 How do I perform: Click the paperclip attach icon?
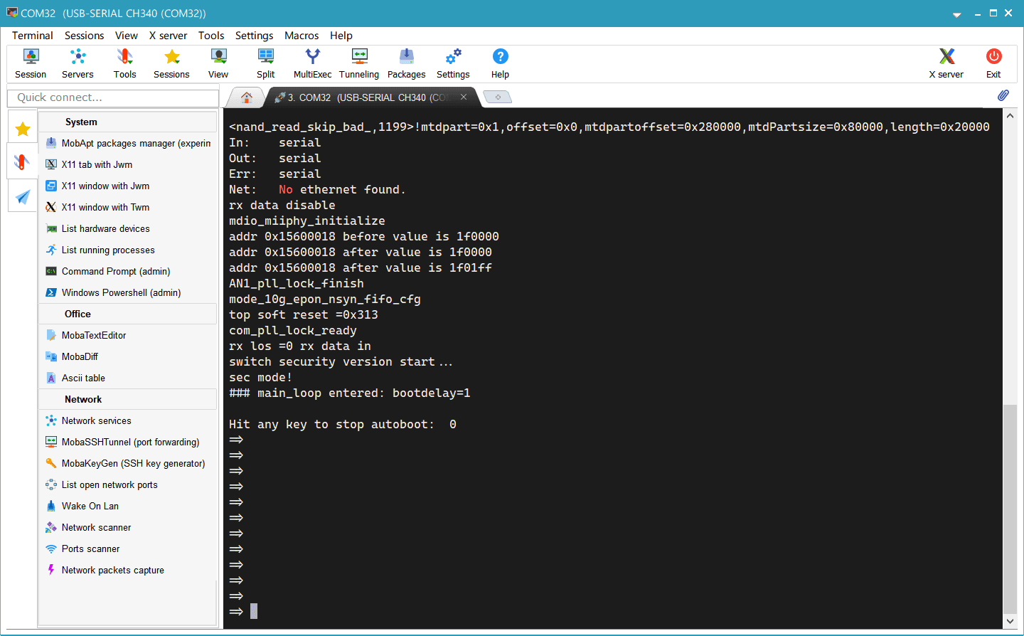1003,95
